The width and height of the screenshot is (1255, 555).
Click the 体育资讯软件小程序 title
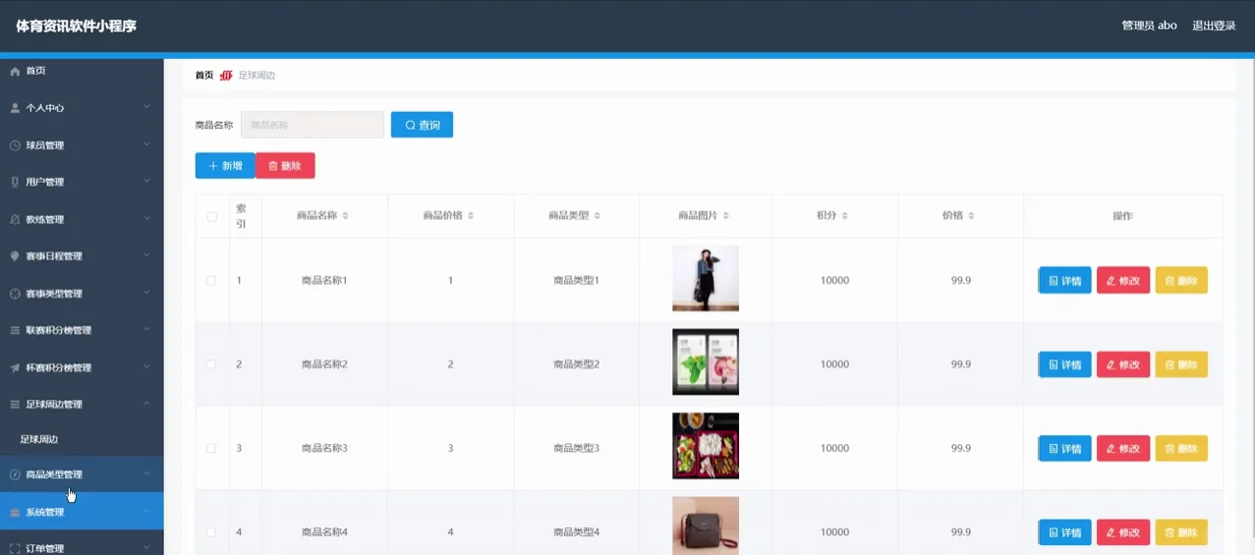click(76, 27)
